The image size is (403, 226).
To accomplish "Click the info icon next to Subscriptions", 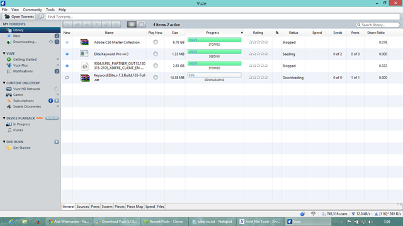I will (50, 100).
